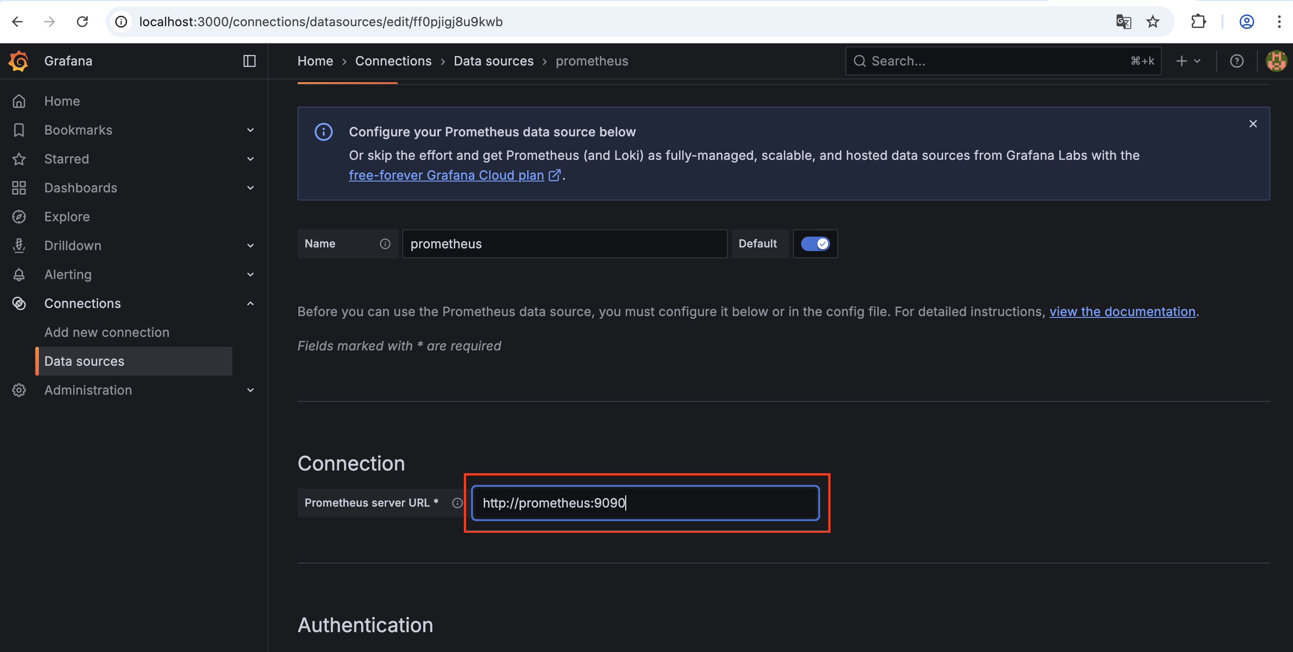Click the info icon next to Name

coord(385,243)
